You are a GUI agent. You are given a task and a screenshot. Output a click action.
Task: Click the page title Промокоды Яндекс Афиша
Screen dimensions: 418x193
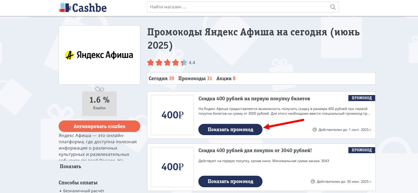coord(253,39)
